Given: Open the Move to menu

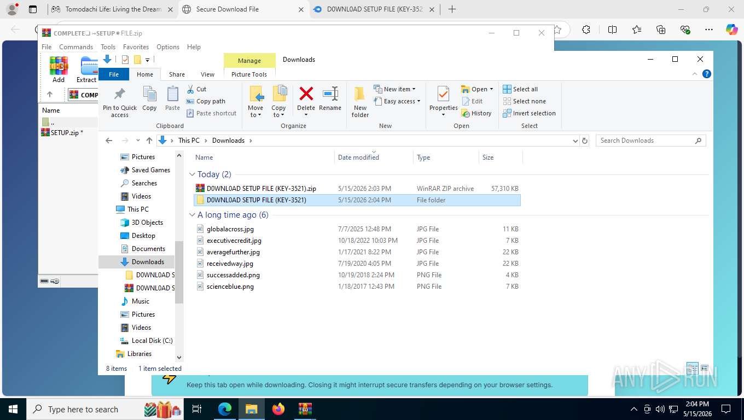Looking at the screenshot, I should pos(255,102).
